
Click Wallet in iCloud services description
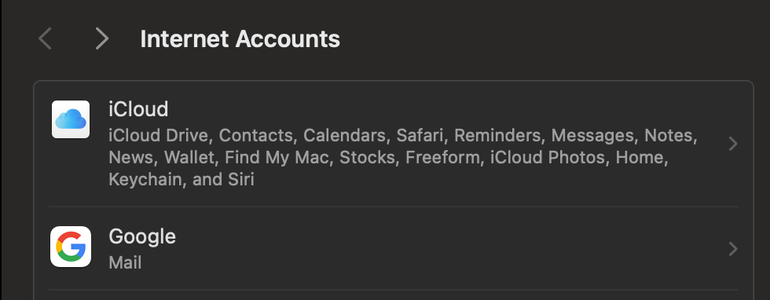189,158
